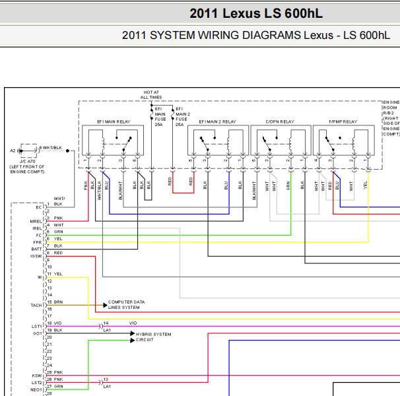
Task: Select the "TACH" terminal label
Action: 36,305
